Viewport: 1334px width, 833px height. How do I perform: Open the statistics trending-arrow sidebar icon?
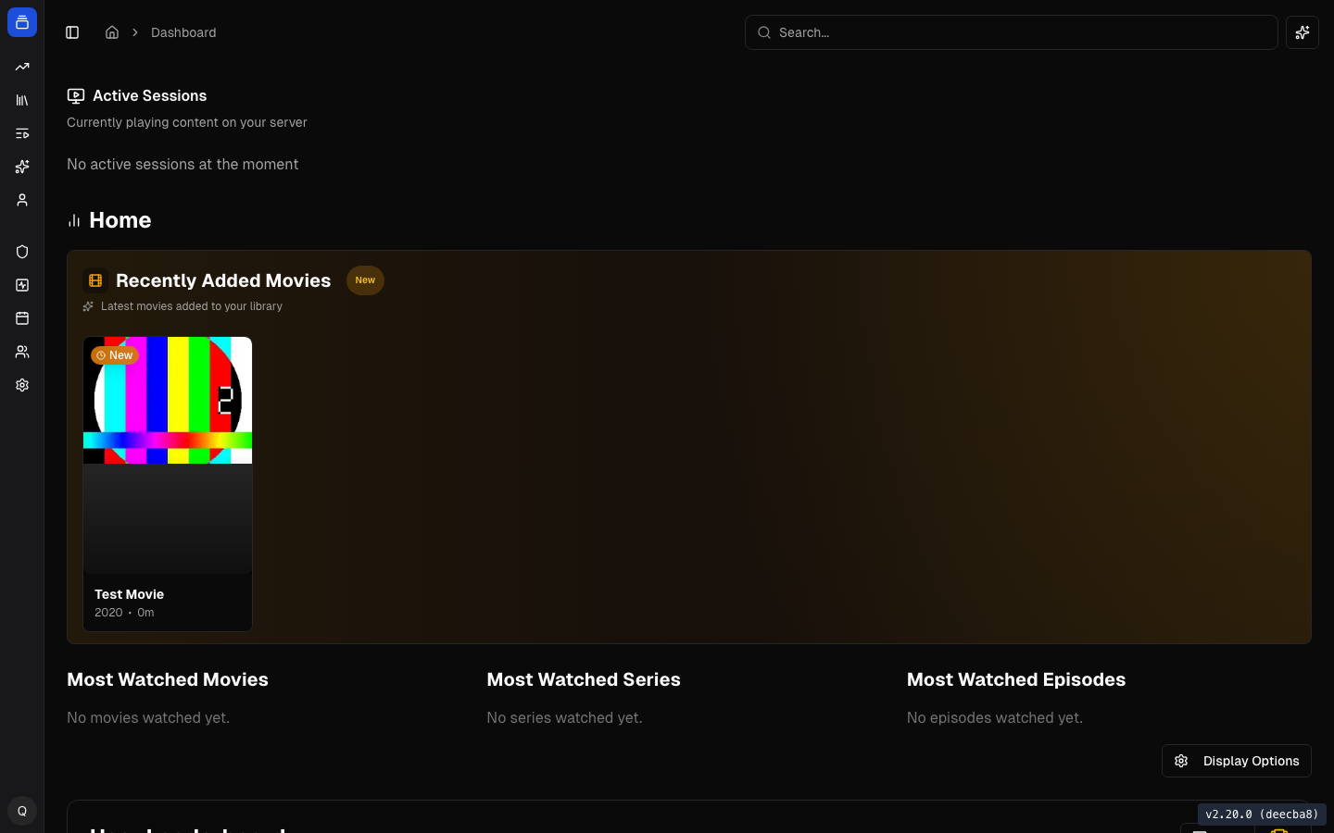tap(22, 67)
